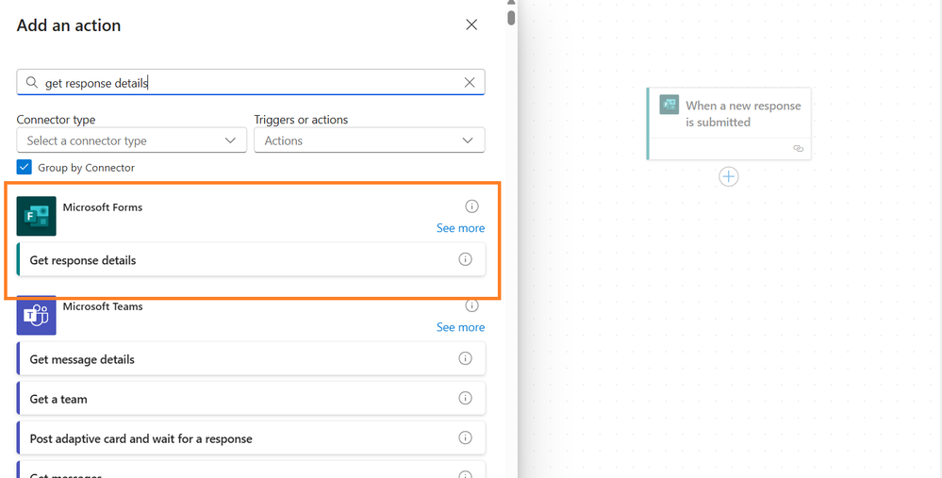This screenshot has height=478, width=942.
Task: Click the panel's vertical scrollbar thumb
Action: point(511,17)
